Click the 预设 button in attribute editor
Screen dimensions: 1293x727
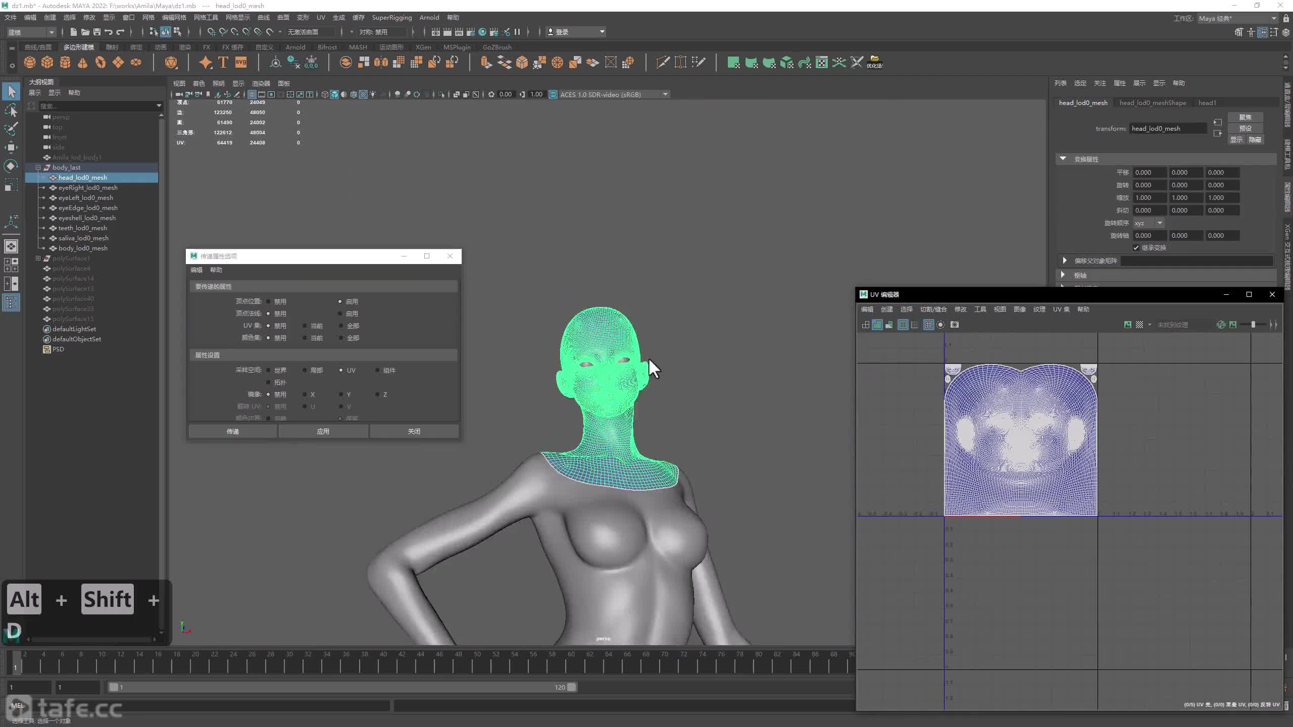pos(1246,128)
